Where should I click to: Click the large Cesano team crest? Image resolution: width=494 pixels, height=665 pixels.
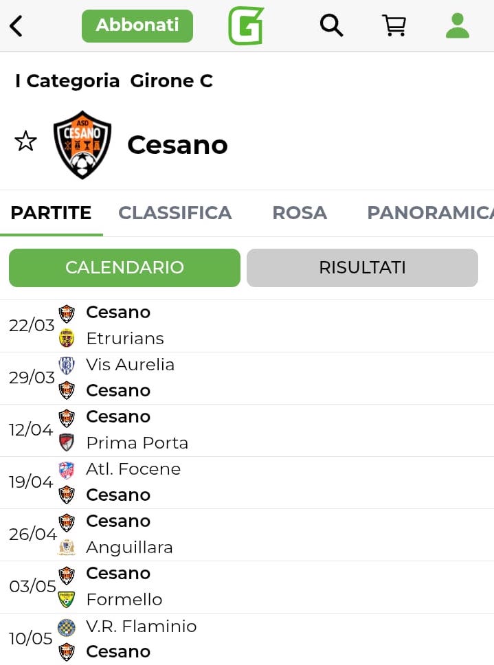[x=82, y=144]
